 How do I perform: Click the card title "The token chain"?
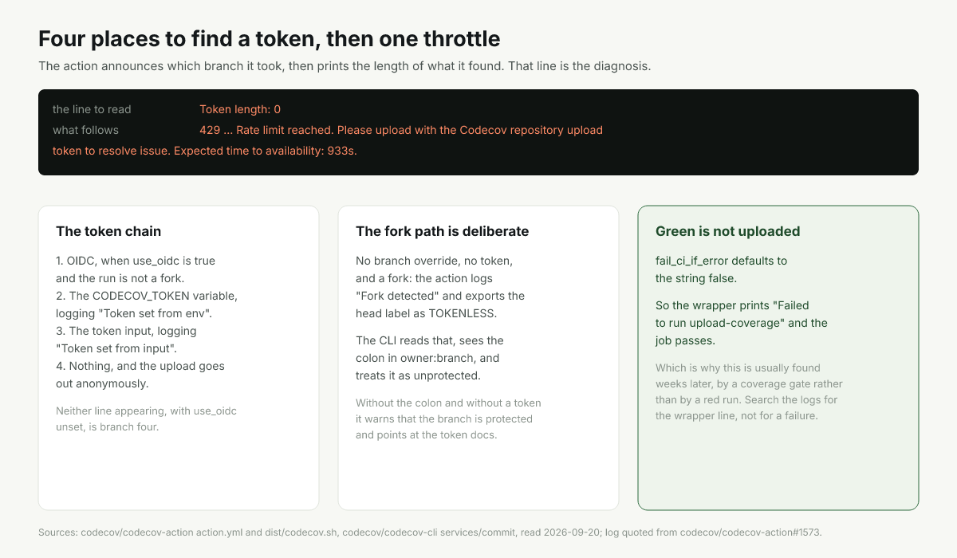click(108, 231)
